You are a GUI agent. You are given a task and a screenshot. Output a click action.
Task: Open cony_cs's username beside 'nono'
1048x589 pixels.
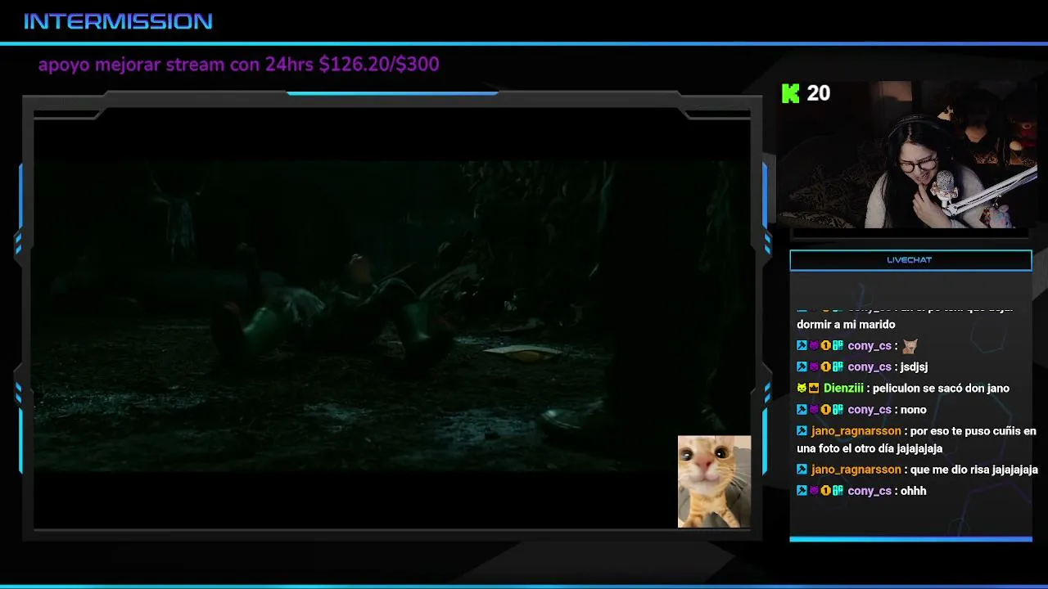click(x=870, y=410)
